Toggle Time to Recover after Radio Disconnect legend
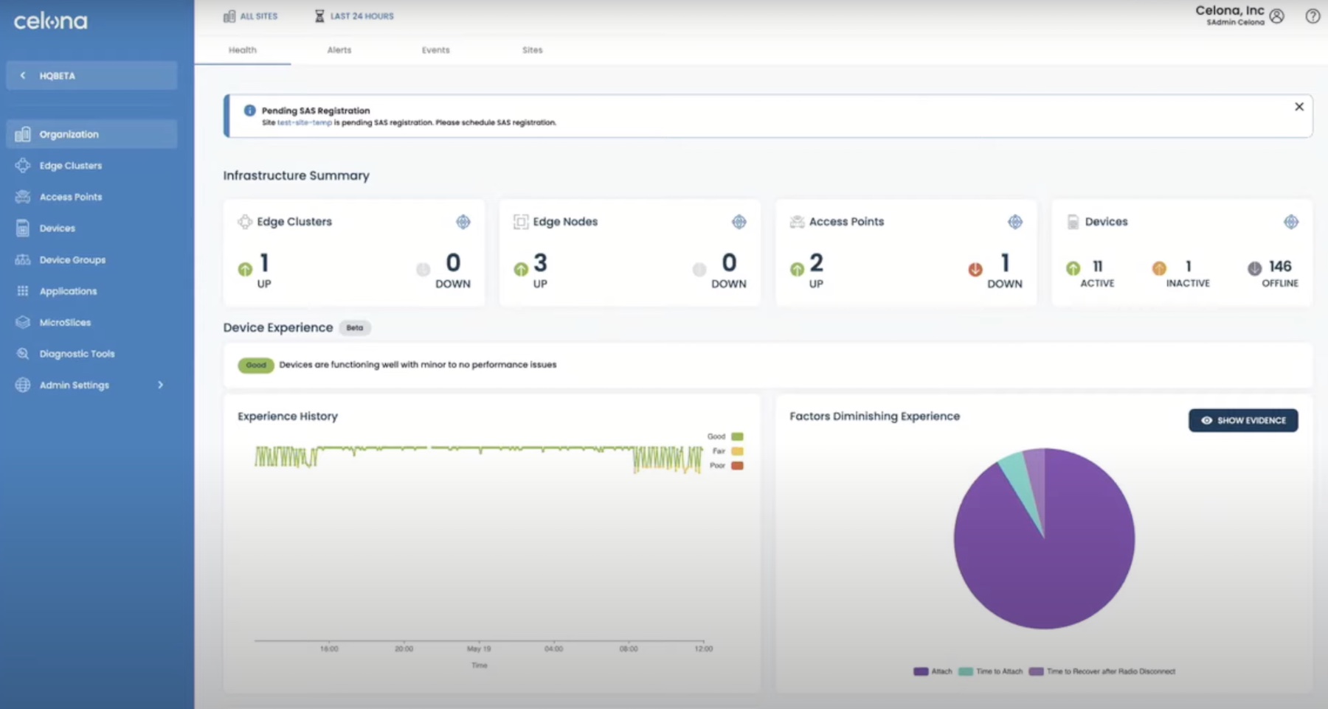 click(x=1102, y=671)
